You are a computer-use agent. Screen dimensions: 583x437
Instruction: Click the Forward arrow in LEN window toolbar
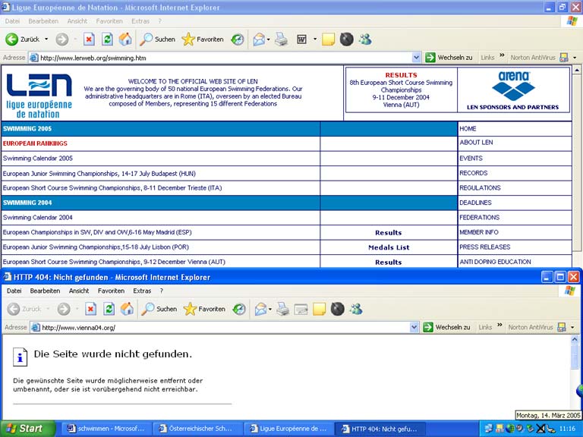point(62,39)
